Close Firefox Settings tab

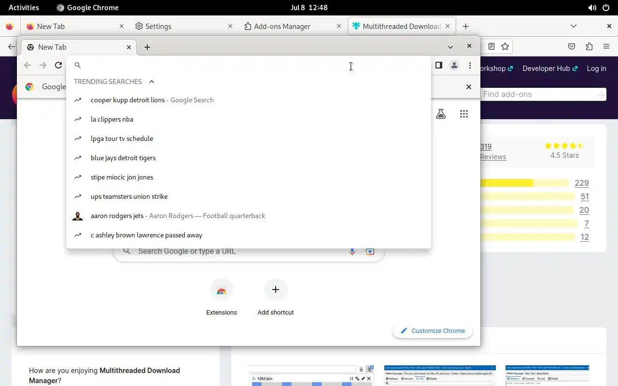pos(230,26)
